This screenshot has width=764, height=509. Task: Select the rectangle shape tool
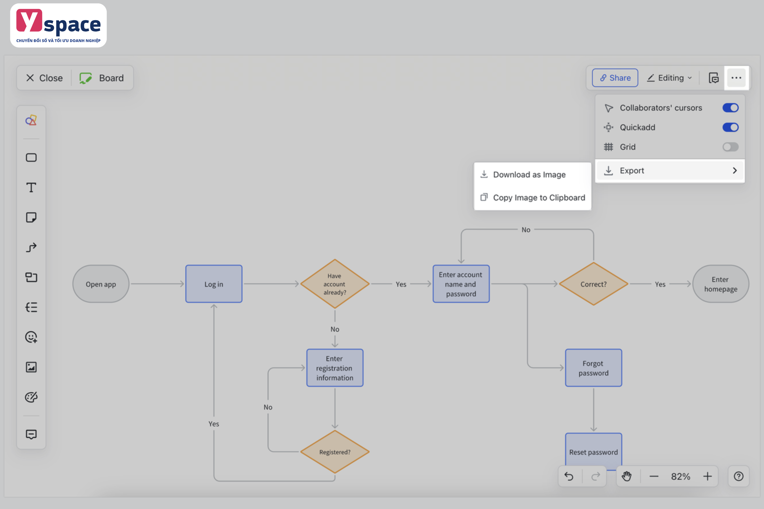31,158
